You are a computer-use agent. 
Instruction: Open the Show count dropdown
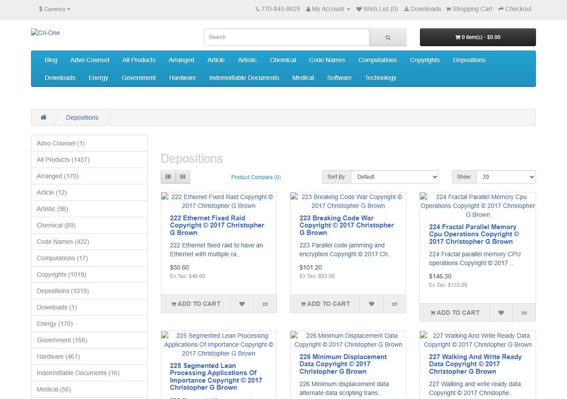506,177
